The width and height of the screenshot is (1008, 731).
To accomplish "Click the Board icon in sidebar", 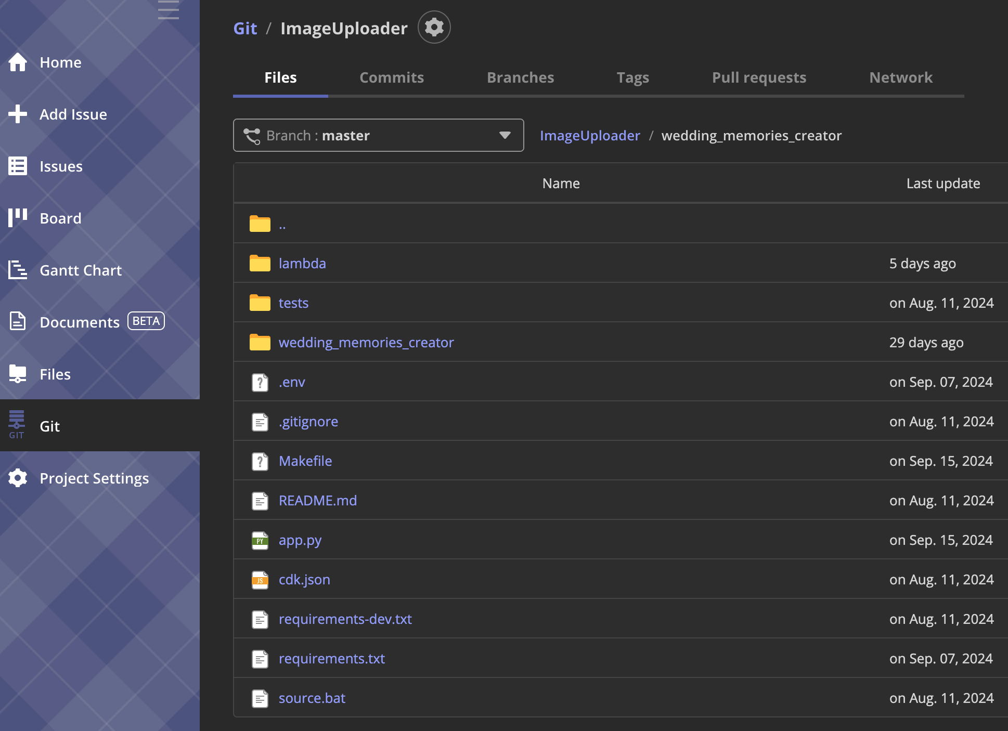I will pyautogui.click(x=18, y=218).
